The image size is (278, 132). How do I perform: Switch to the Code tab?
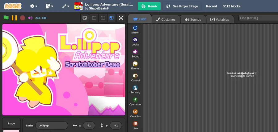140,19
